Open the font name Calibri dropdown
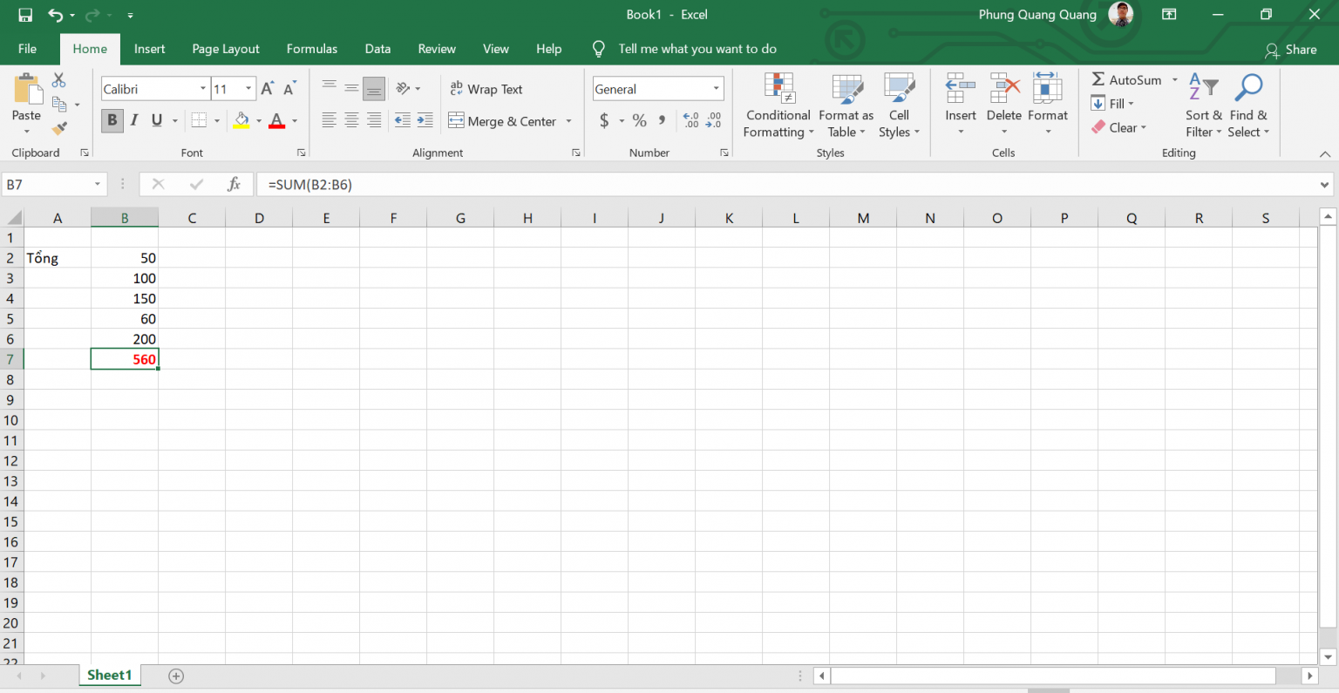Image resolution: width=1339 pixels, height=693 pixels. pyautogui.click(x=202, y=89)
